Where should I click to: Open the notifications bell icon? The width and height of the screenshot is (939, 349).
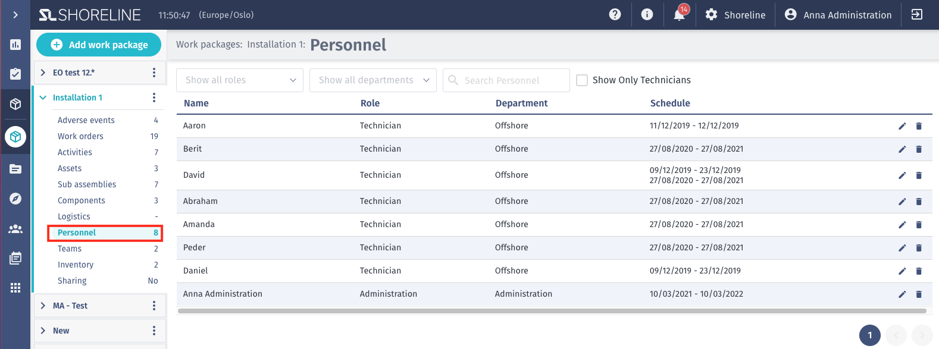point(679,15)
